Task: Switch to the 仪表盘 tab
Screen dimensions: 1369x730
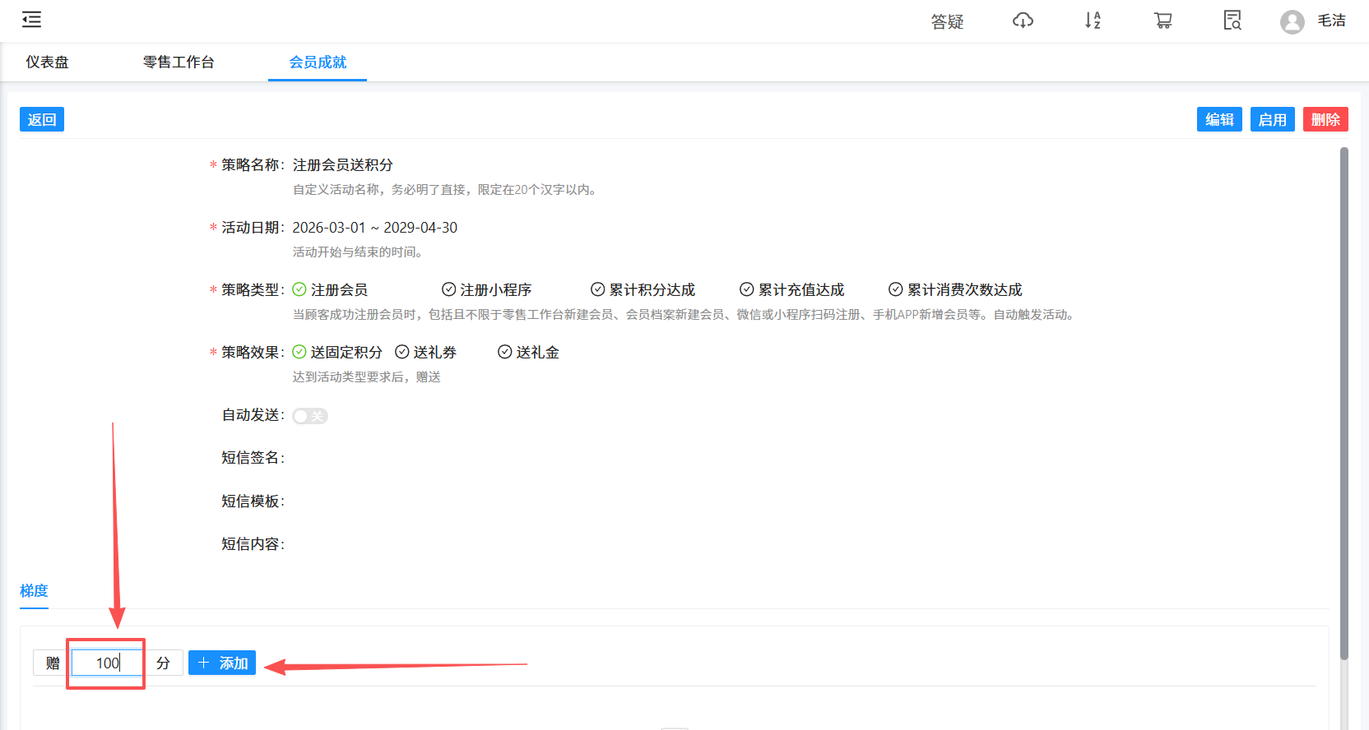Action: coord(48,62)
